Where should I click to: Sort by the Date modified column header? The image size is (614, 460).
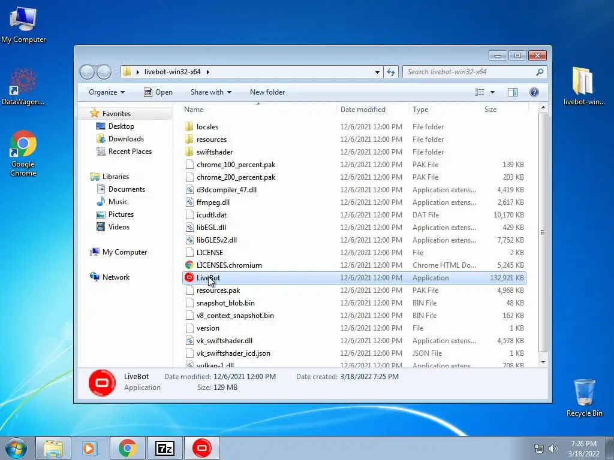point(372,110)
